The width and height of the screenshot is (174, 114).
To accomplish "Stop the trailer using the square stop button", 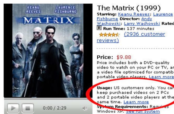I will pyautogui.click(x=28, y=108).
